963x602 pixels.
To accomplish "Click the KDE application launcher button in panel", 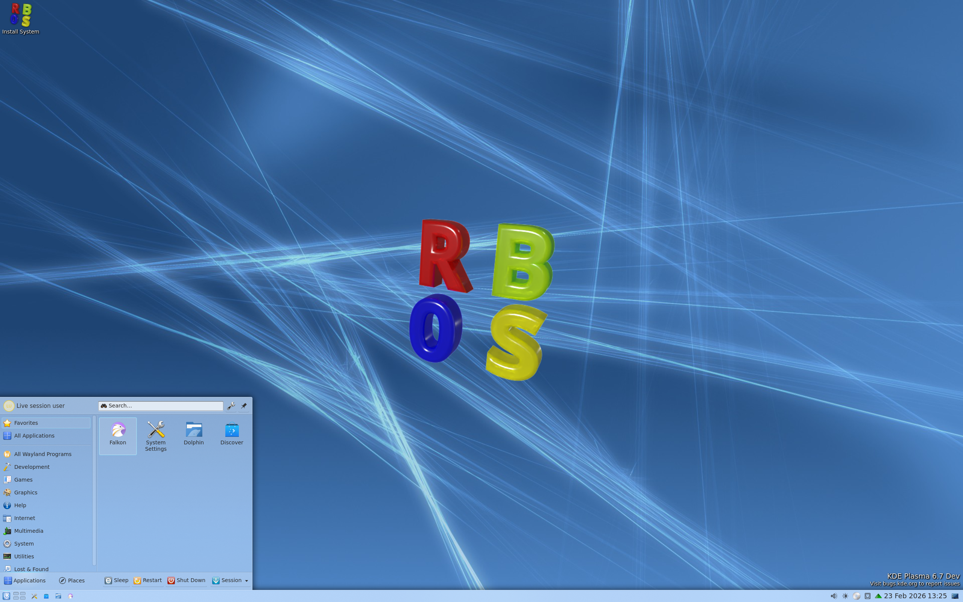I will click(6, 596).
